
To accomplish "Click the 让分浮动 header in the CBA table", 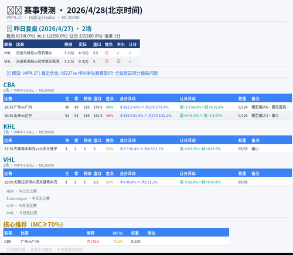I will pyautogui.click(x=188, y=99).
